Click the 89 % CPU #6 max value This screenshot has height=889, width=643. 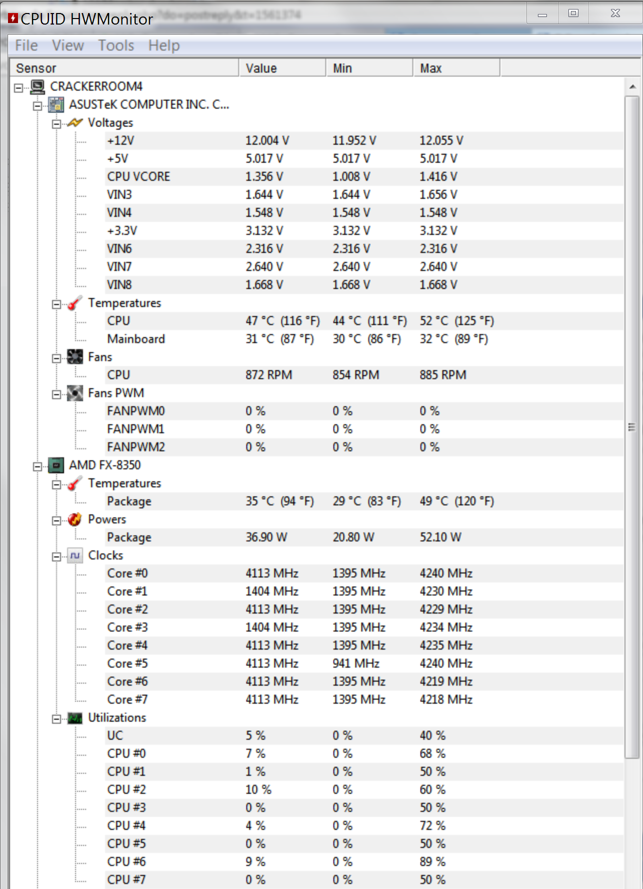pyautogui.click(x=433, y=862)
